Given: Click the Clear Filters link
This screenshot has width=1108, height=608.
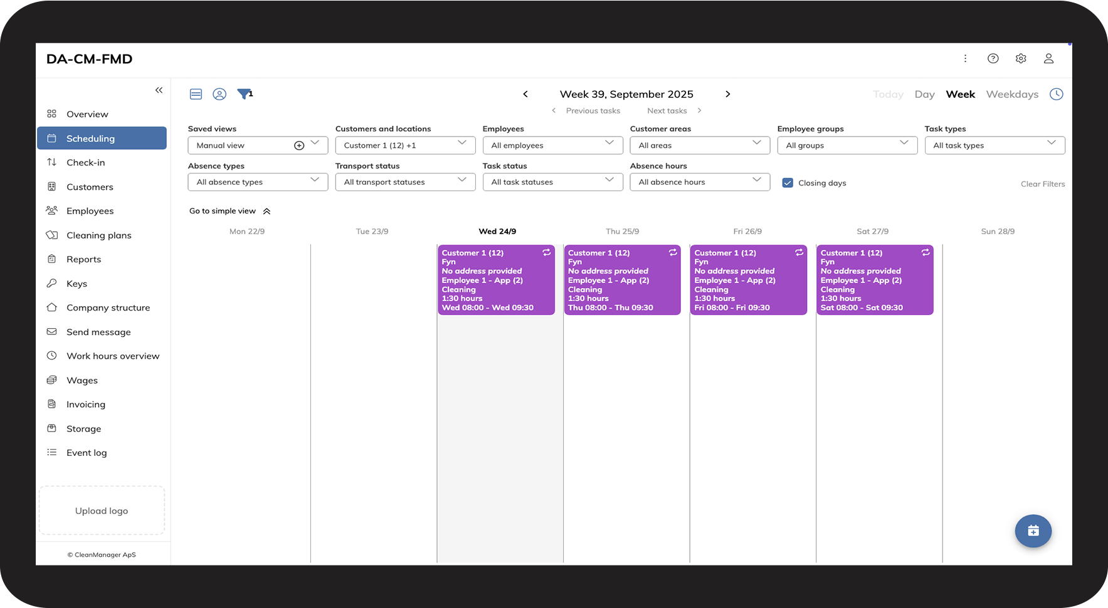Looking at the screenshot, I should click(1042, 184).
